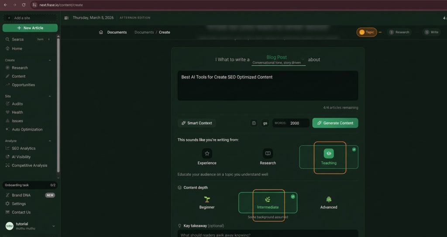Click the bold Documents heading link
The height and width of the screenshot is (237, 447).
coord(117,32)
